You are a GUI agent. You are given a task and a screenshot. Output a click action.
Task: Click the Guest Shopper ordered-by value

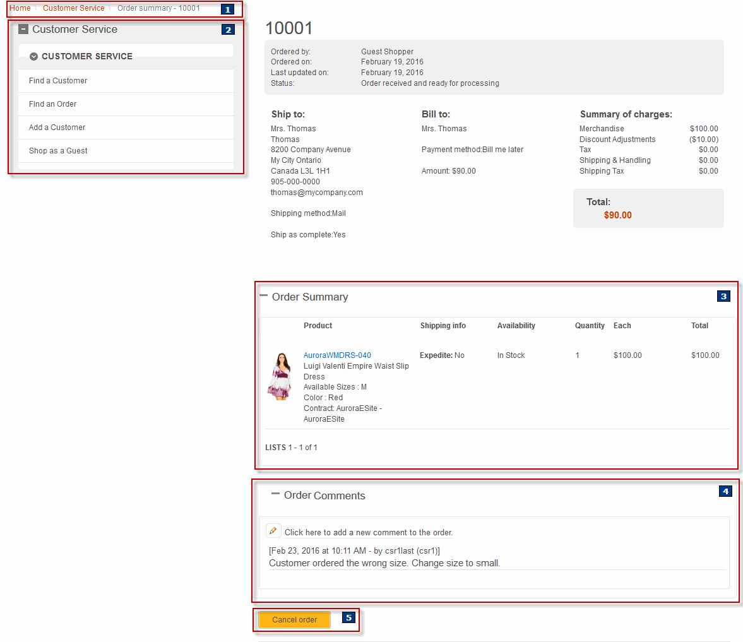click(x=387, y=52)
